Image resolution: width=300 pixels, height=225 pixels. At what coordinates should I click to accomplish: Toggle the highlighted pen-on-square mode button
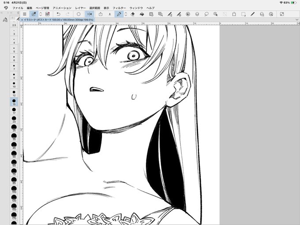pos(34,14)
